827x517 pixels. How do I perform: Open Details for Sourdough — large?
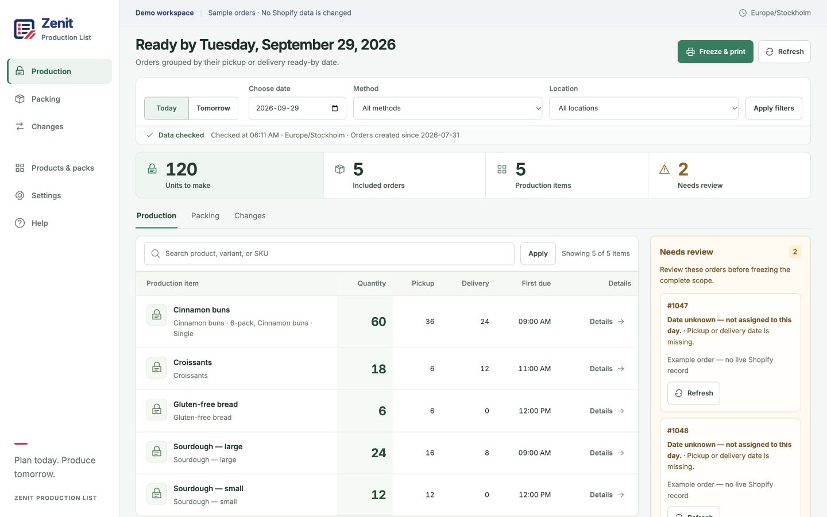(607, 453)
